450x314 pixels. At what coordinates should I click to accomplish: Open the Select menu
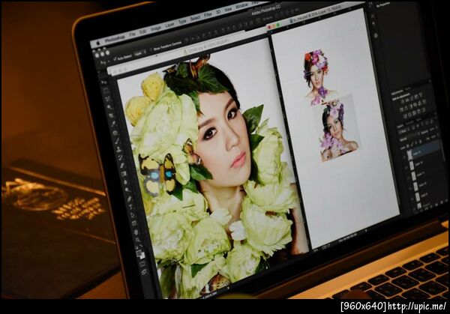pyautogui.click(x=195, y=18)
